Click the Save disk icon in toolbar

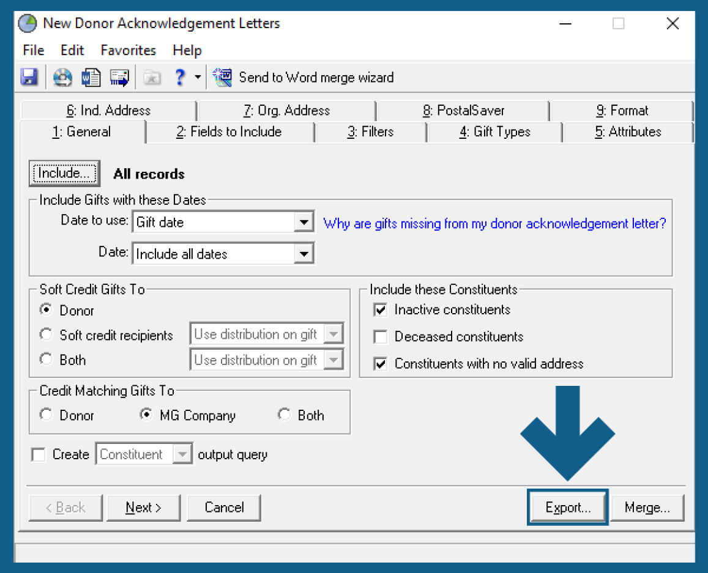[29, 78]
